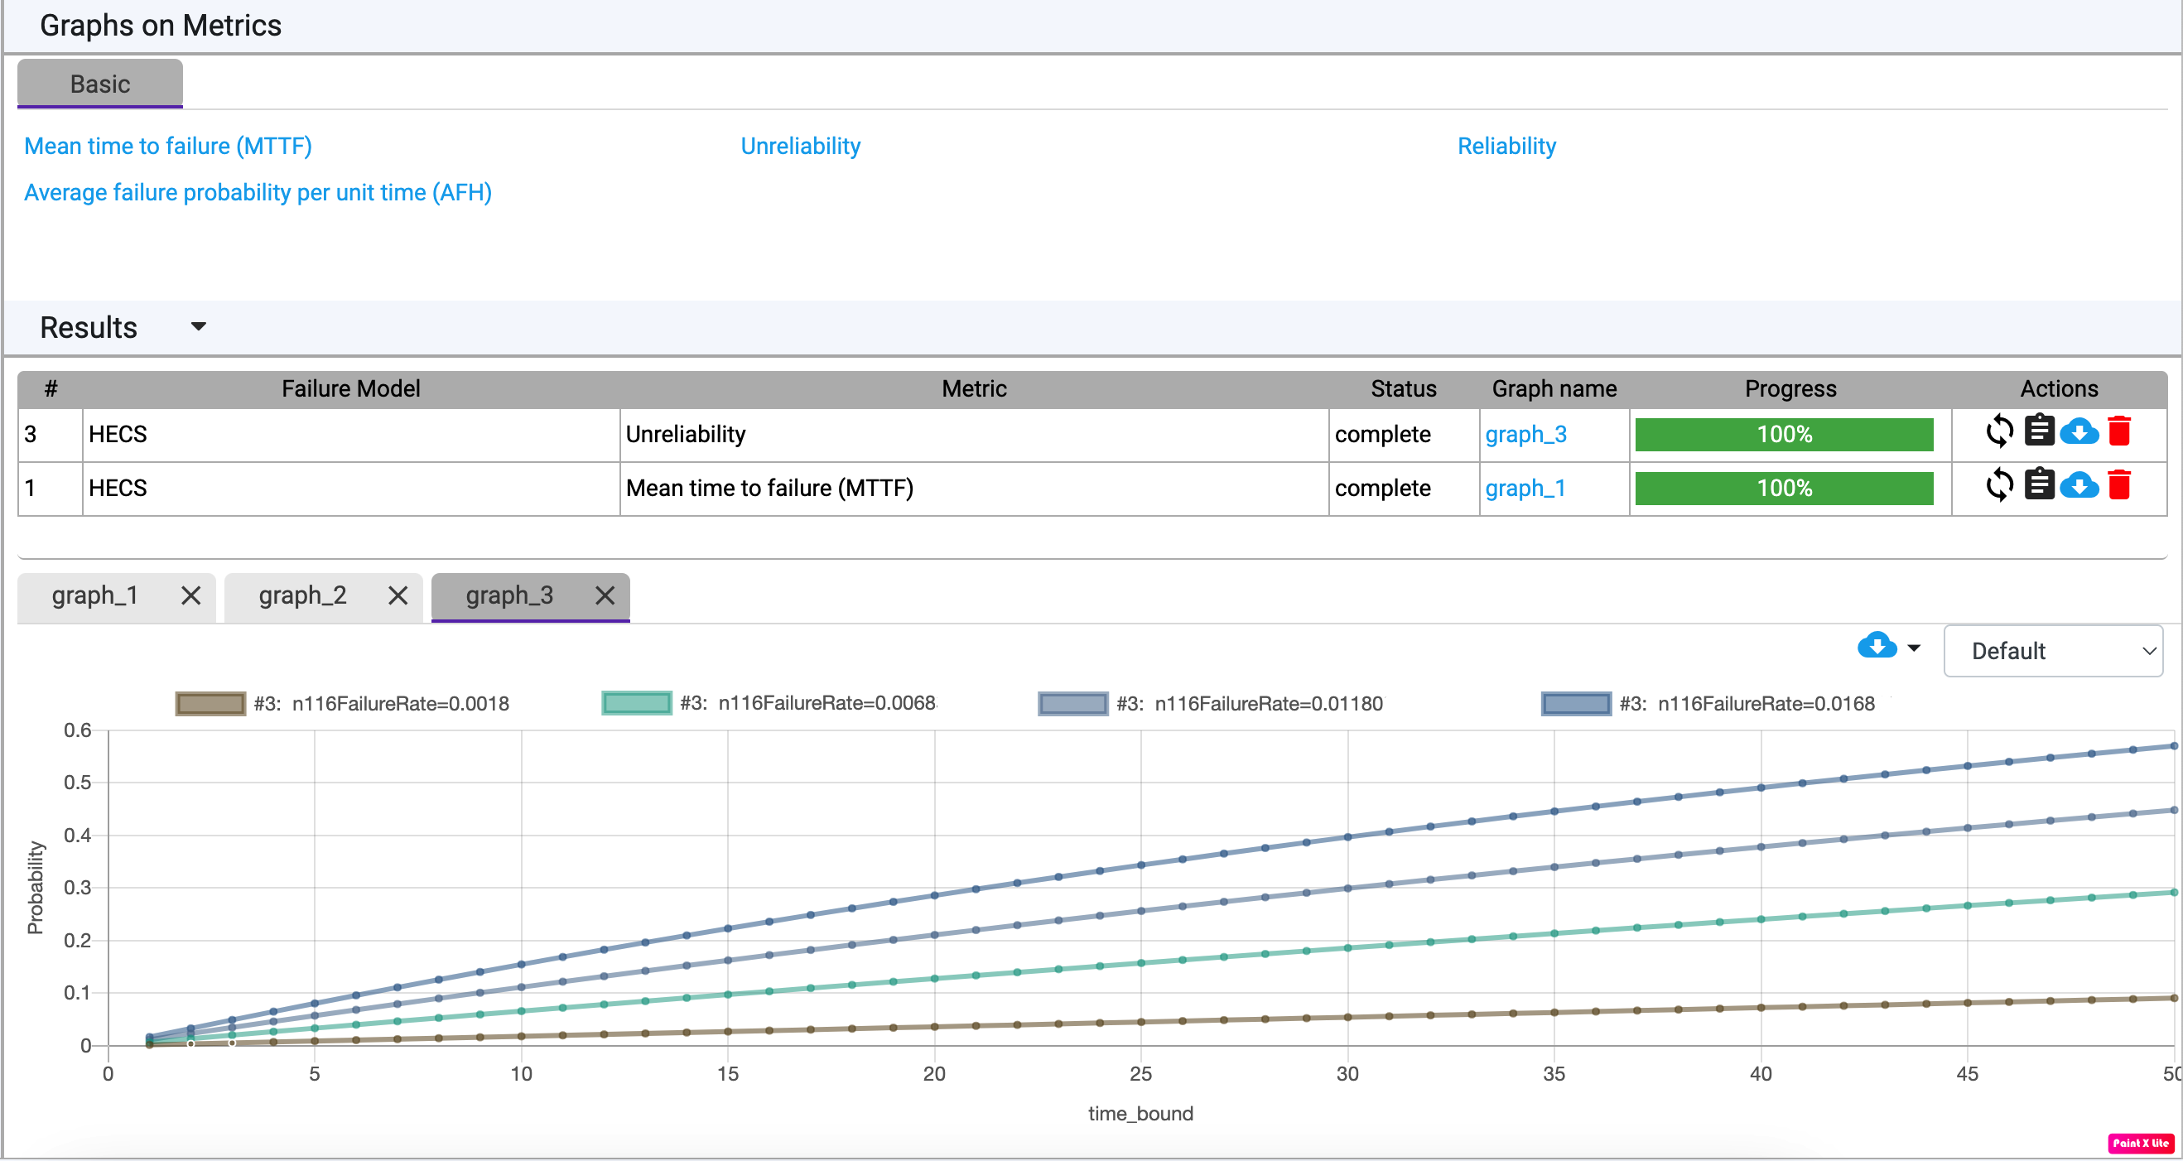The width and height of the screenshot is (2183, 1161).
Task: Close the graph_2 tab
Action: pyautogui.click(x=398, y=596)
